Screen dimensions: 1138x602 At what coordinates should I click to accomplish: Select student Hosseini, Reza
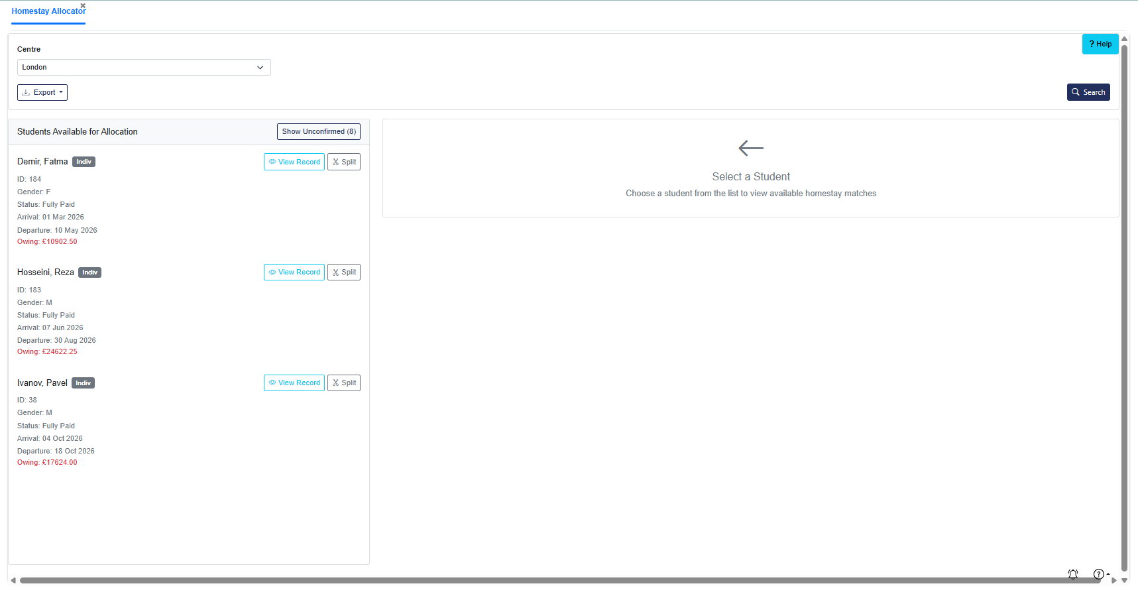pyautogui.click(x=46, y=272)
